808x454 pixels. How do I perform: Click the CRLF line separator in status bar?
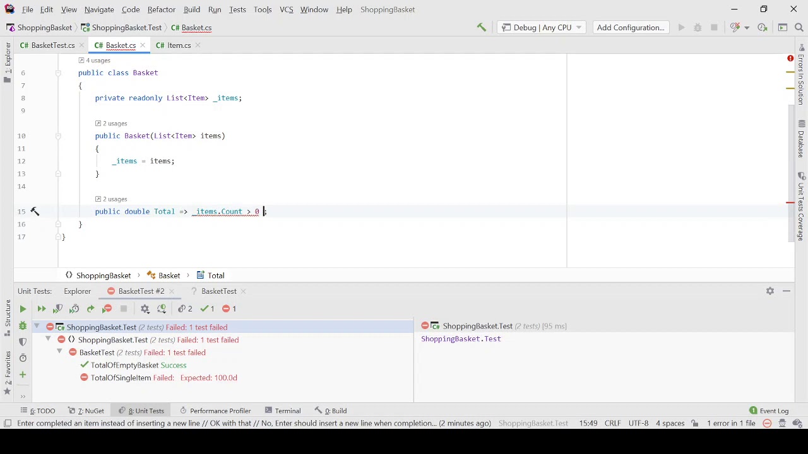click(x=612, y=424)
